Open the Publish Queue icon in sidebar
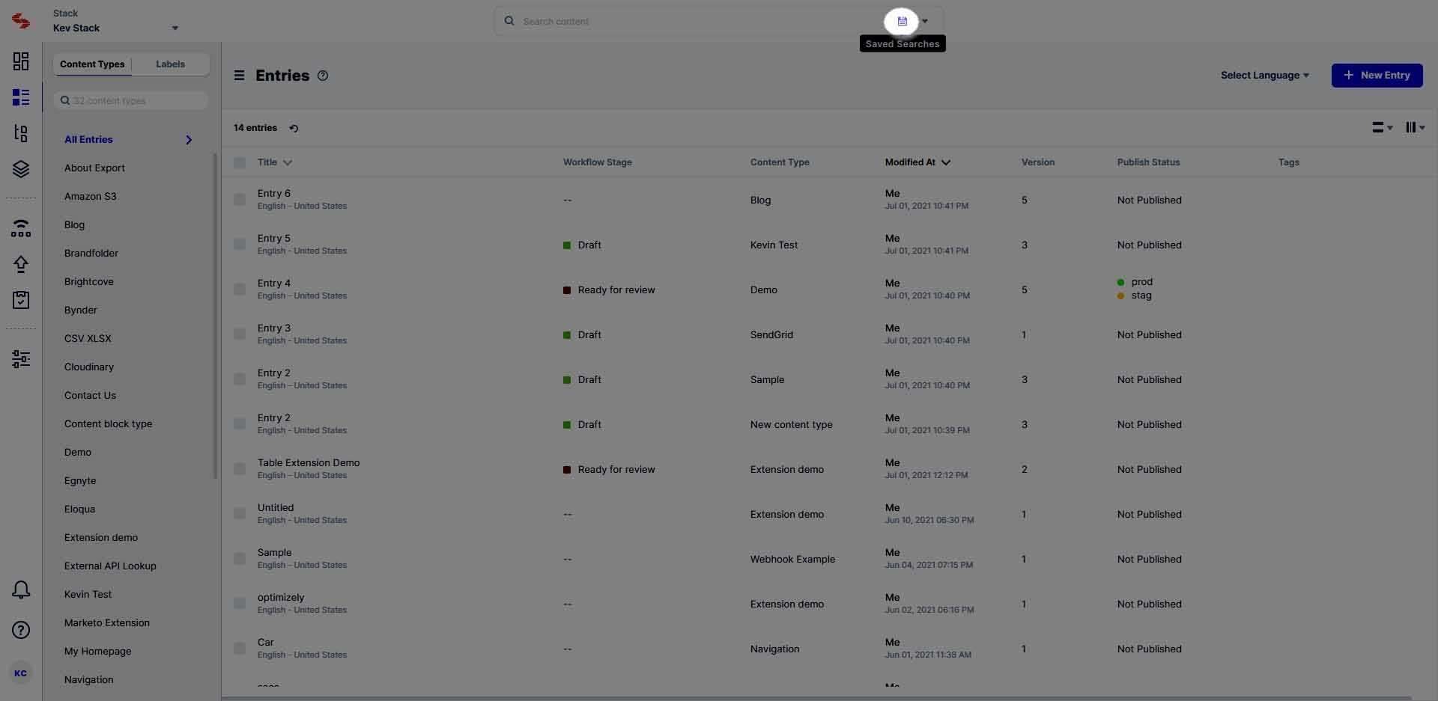Image resolution: width=1438 pixels, height=701 pixels. click(x=21, y=228)
